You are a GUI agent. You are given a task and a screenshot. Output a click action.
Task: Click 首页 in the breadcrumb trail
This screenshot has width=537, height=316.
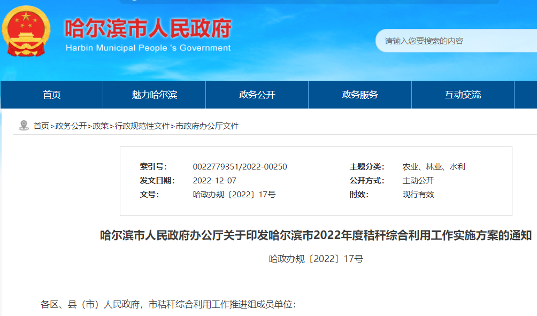point(41,126)
